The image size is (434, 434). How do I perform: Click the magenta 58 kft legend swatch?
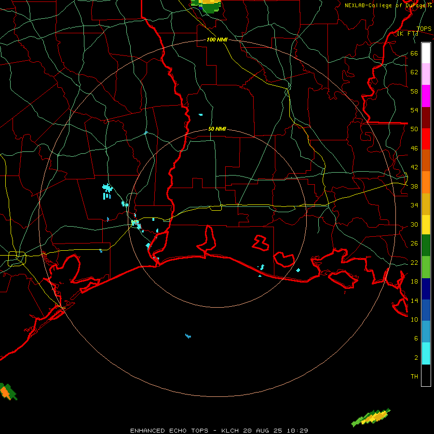click(426, 96)
